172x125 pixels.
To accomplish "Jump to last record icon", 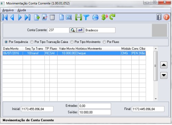I will pyautogui.click(x=28, y=18).
